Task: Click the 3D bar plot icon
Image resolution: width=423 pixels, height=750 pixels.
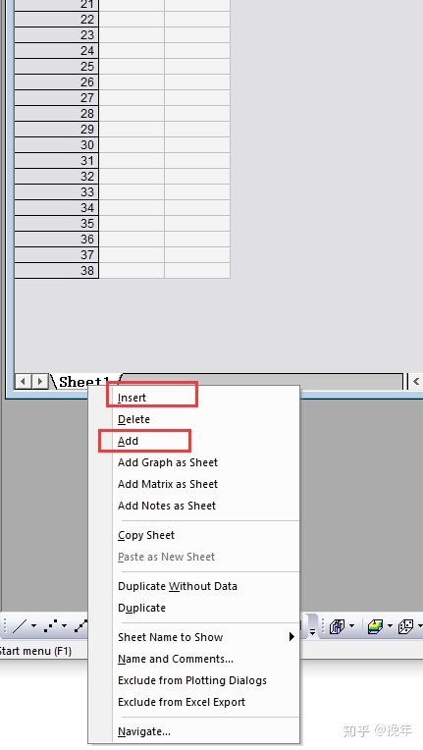Action: 338,625
